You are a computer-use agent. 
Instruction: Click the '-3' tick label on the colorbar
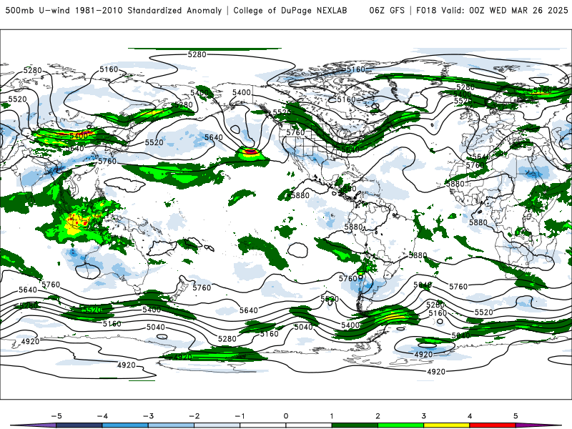pos(148,416)
